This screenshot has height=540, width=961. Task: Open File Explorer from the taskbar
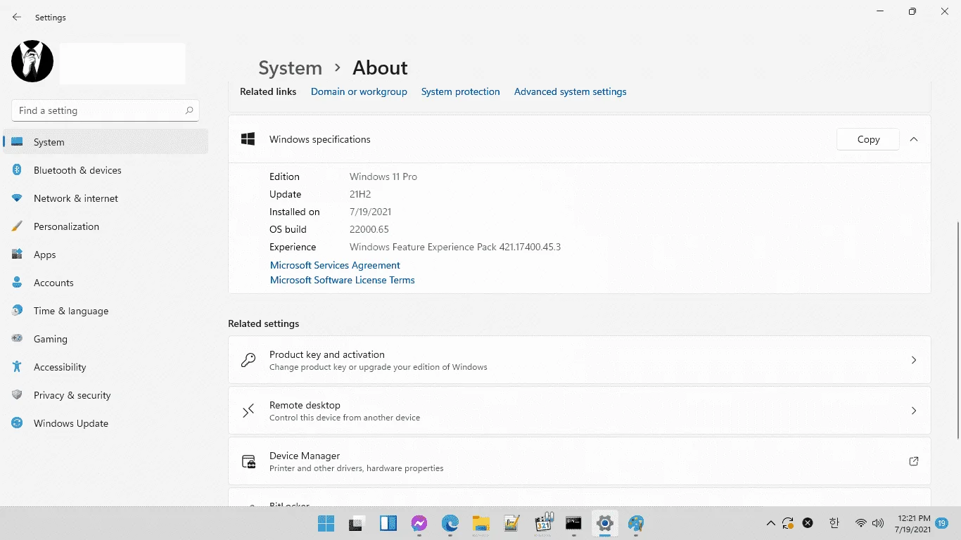coord(481,523)
